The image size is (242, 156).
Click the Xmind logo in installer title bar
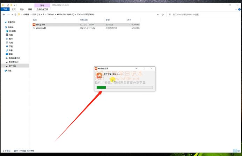click(x=96, y=68)
